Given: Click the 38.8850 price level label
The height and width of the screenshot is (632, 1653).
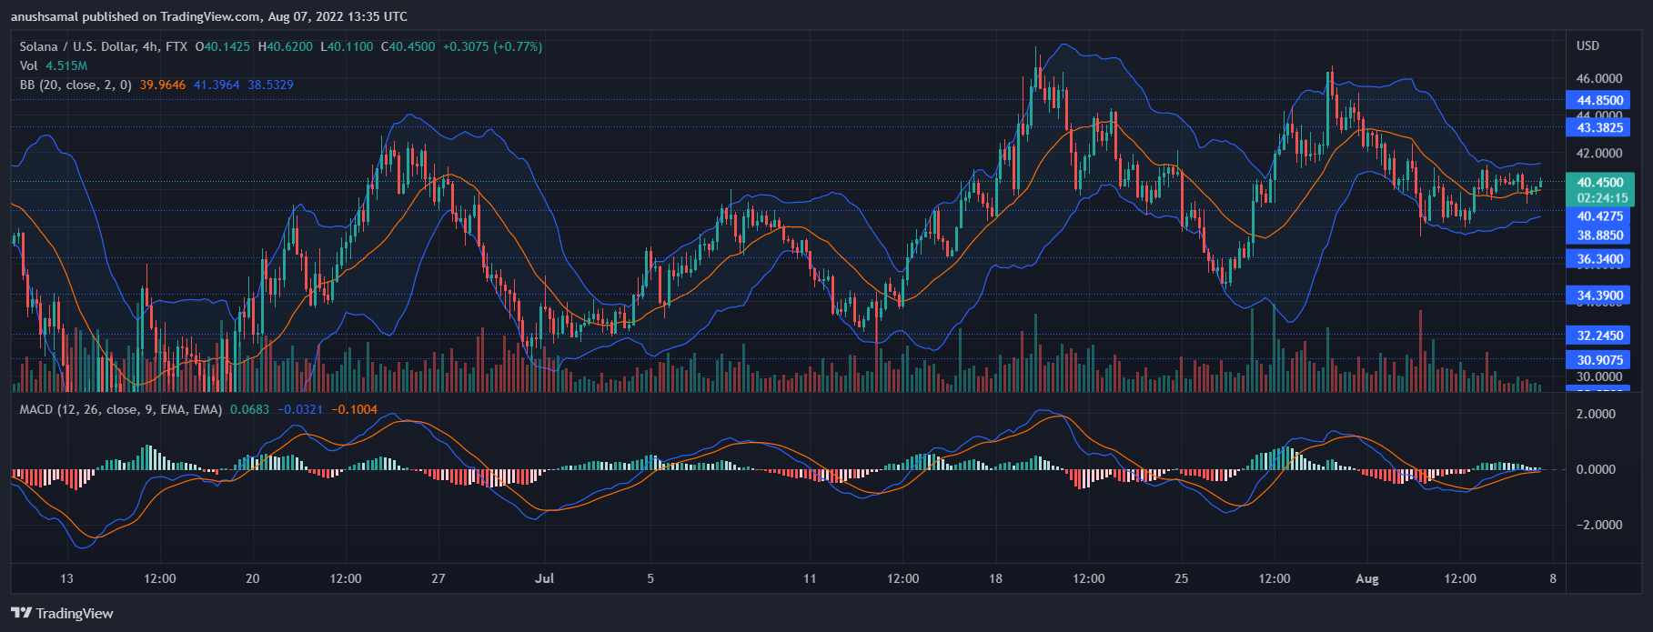Looking at the screenshot, I should [x=1599, y=235].
